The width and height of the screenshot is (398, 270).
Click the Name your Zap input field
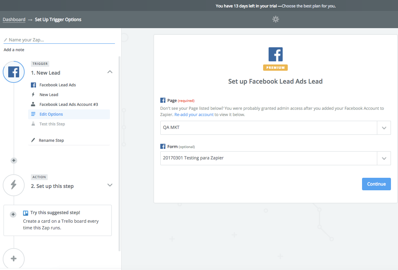(x=59, y=40)
